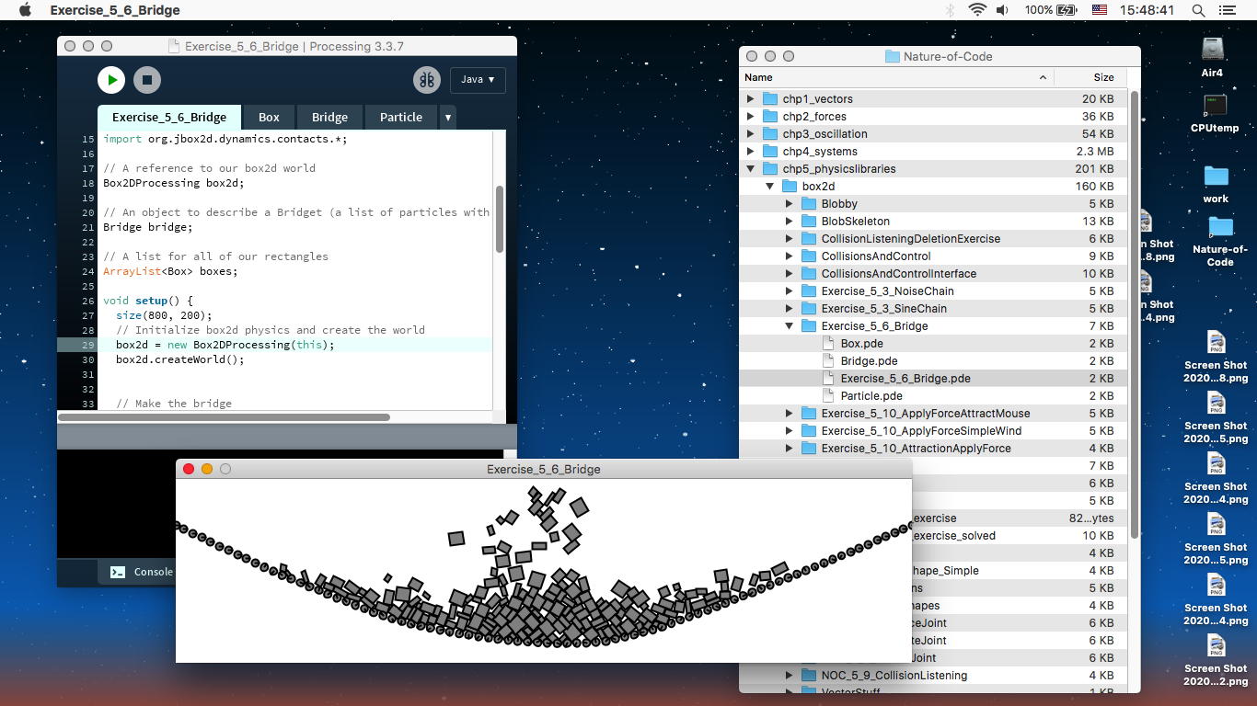
Task: Open the Java mode dropdown
Action: (x=477, y=80)
